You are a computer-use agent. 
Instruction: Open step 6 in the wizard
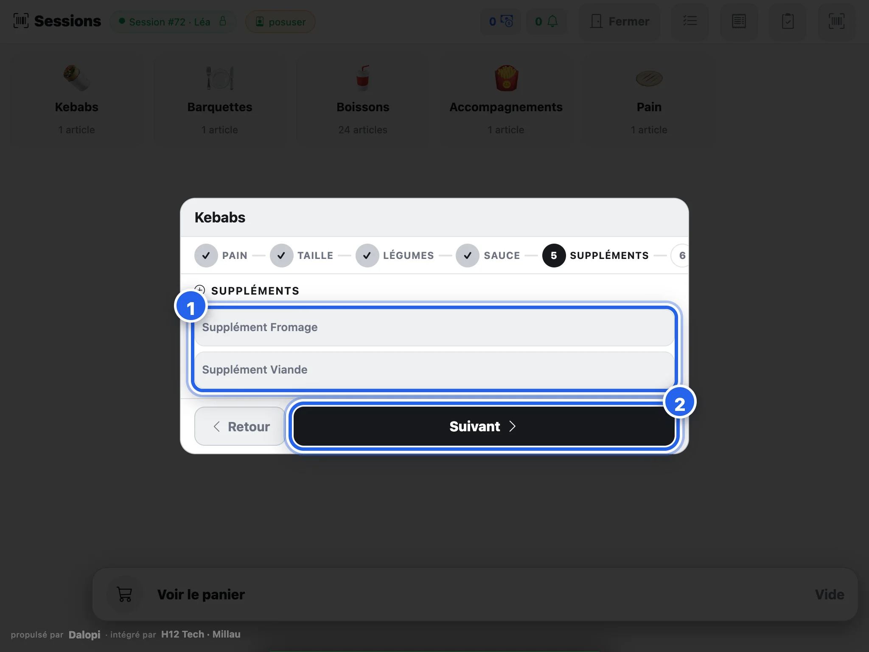[x=680, y=256]
